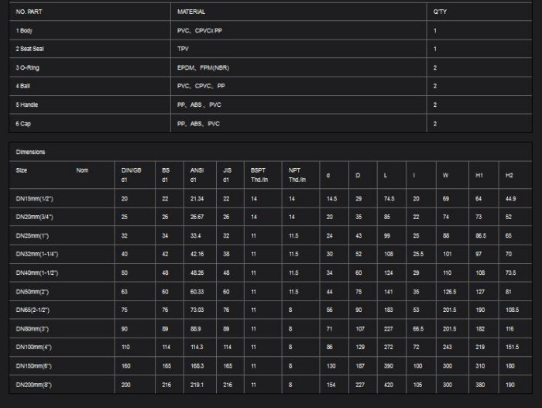Click the '219.1' ANSI value cell
The height and width of the screenshot is (408, 542).
pyautogui.click(x=197, y=384)
